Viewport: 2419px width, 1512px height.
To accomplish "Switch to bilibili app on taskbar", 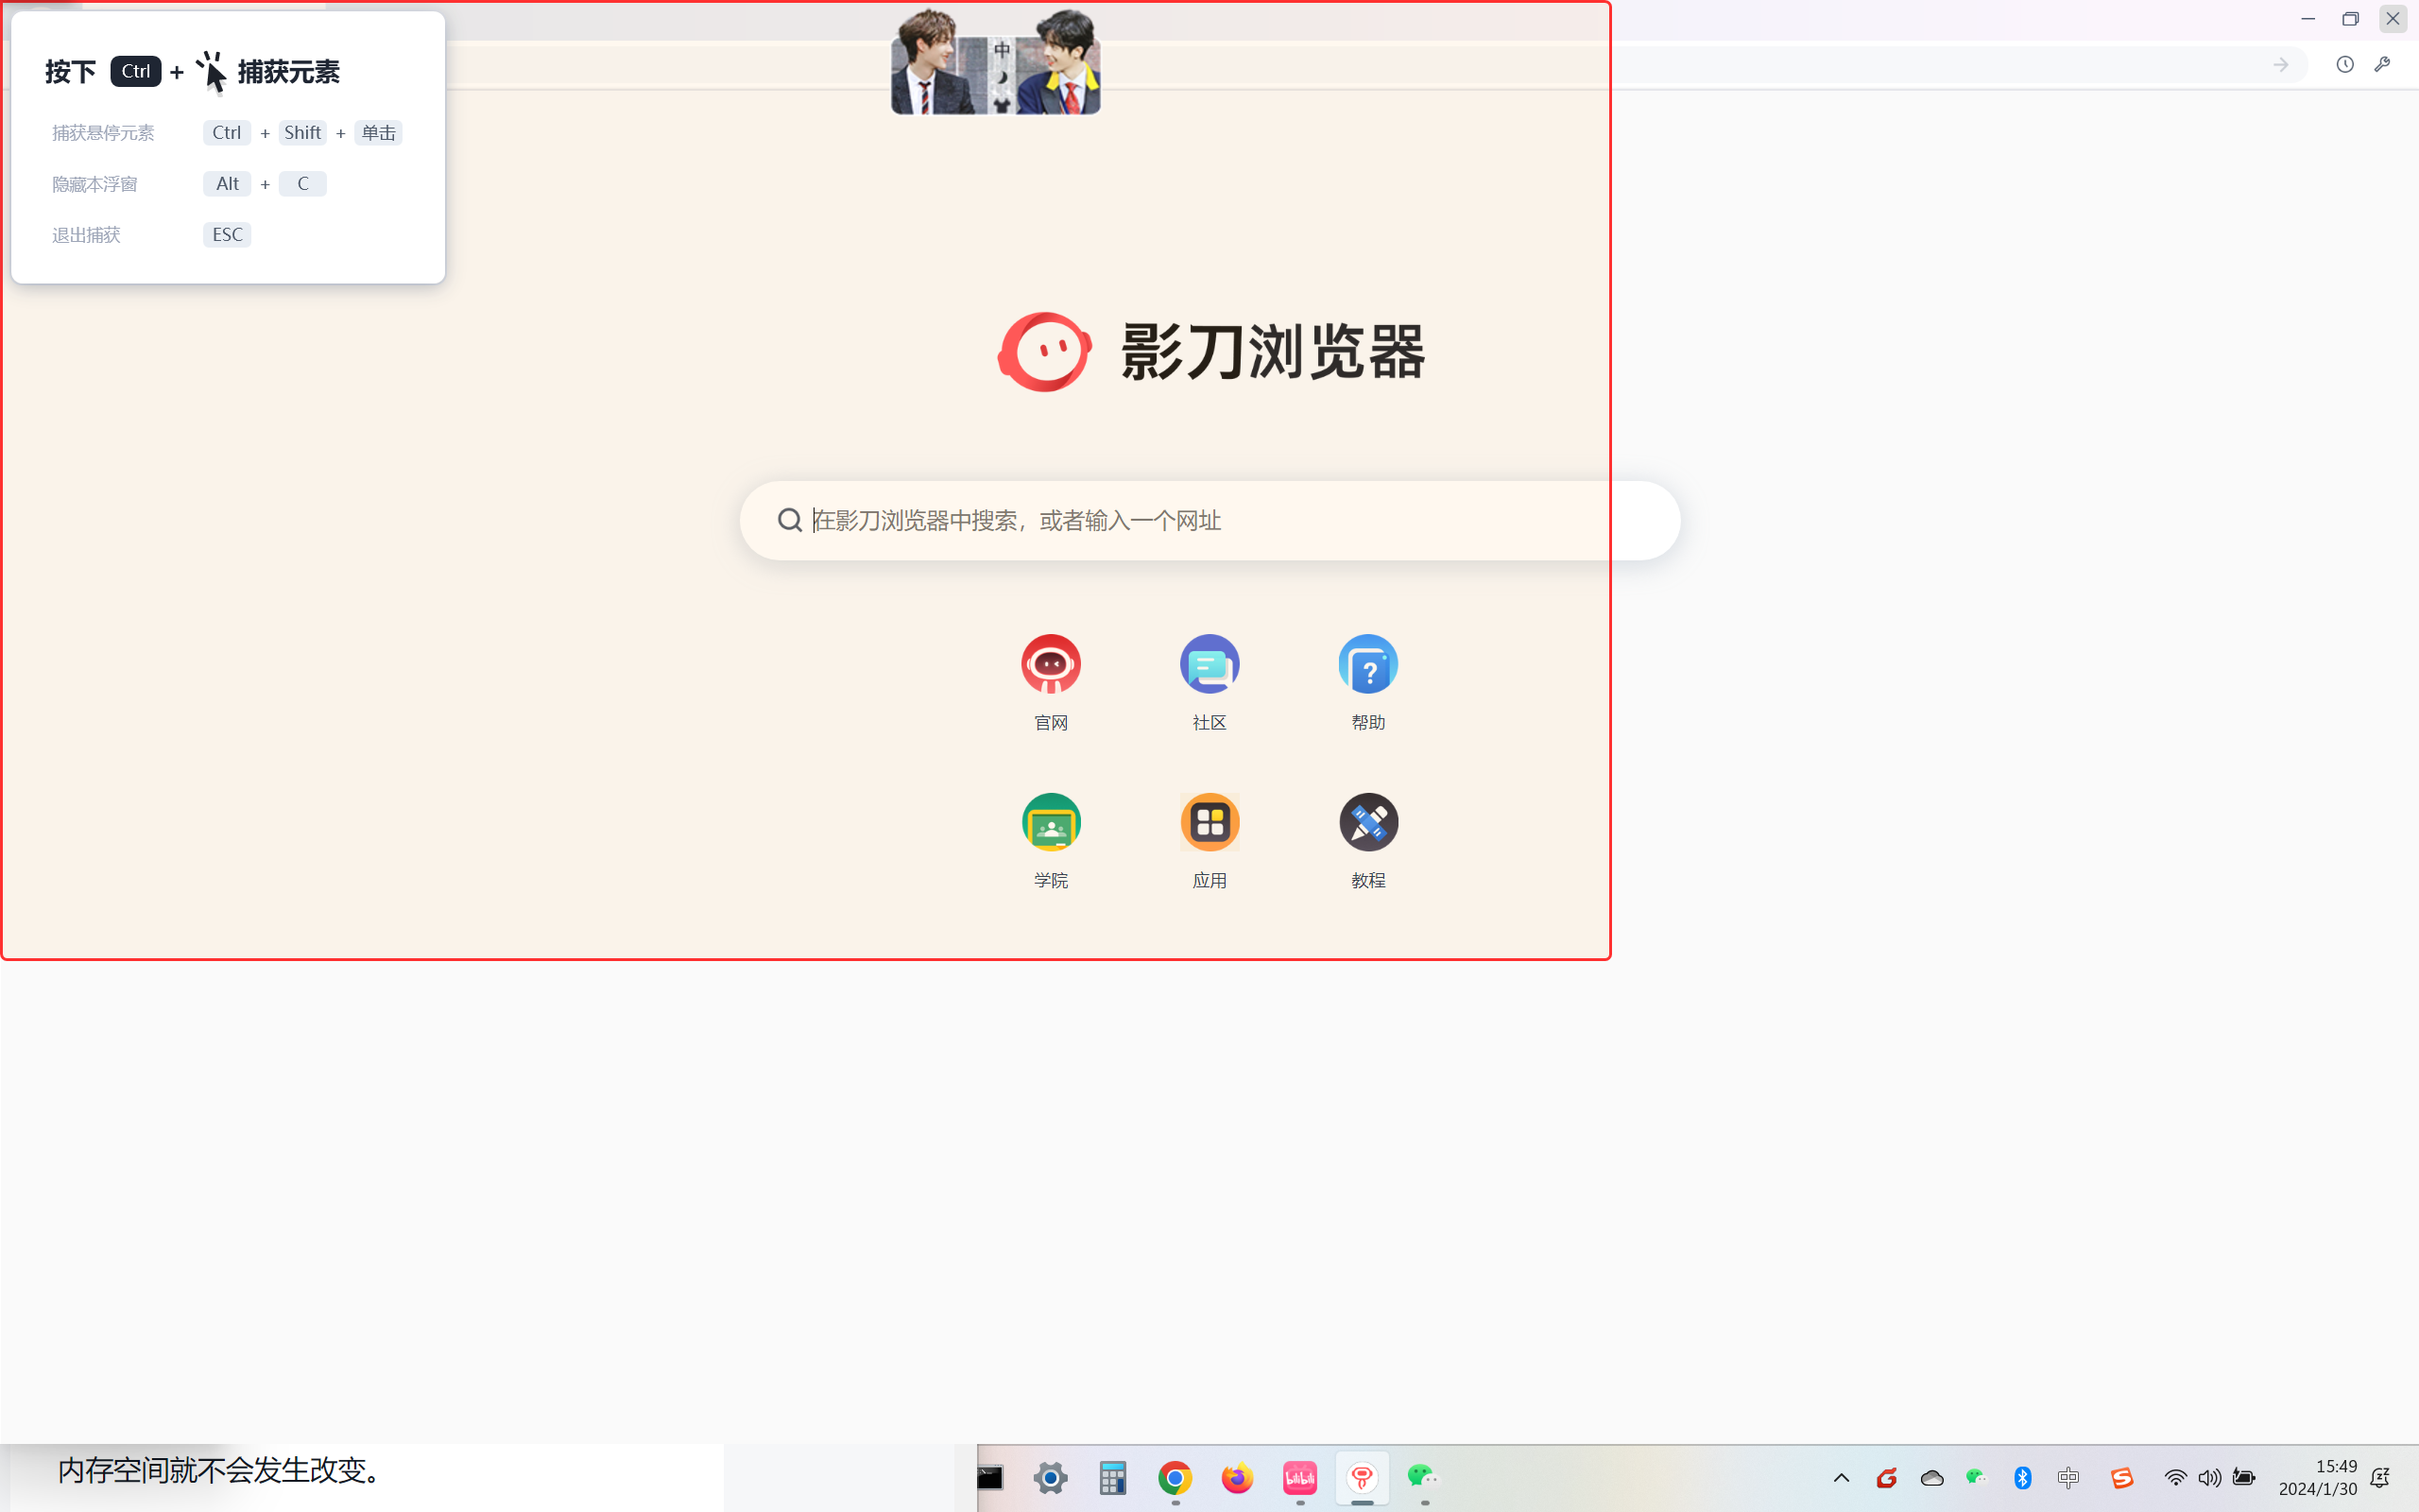I will click(1299, 1477).
